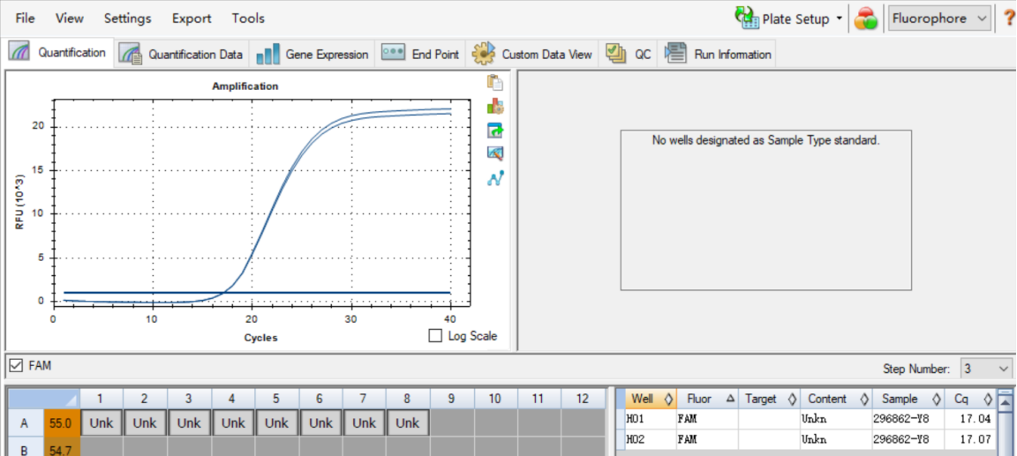Viewport: 1017px width, 456px height.
Task: Switch to the Gene Expression tab
Action: pyautogui.click(x=312, y=55)
